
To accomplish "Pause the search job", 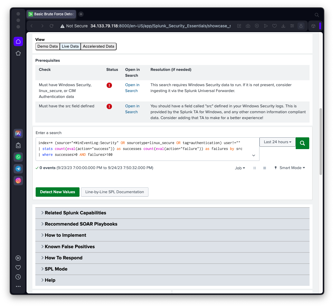I will (254, 168).
